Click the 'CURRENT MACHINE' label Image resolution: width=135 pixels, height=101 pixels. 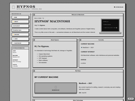coord(87,44)
